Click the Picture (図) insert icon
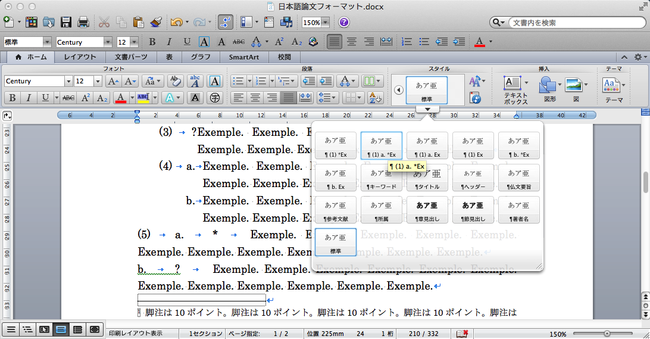Viewport: 650px width, 339px height. [x=574, y=85]
